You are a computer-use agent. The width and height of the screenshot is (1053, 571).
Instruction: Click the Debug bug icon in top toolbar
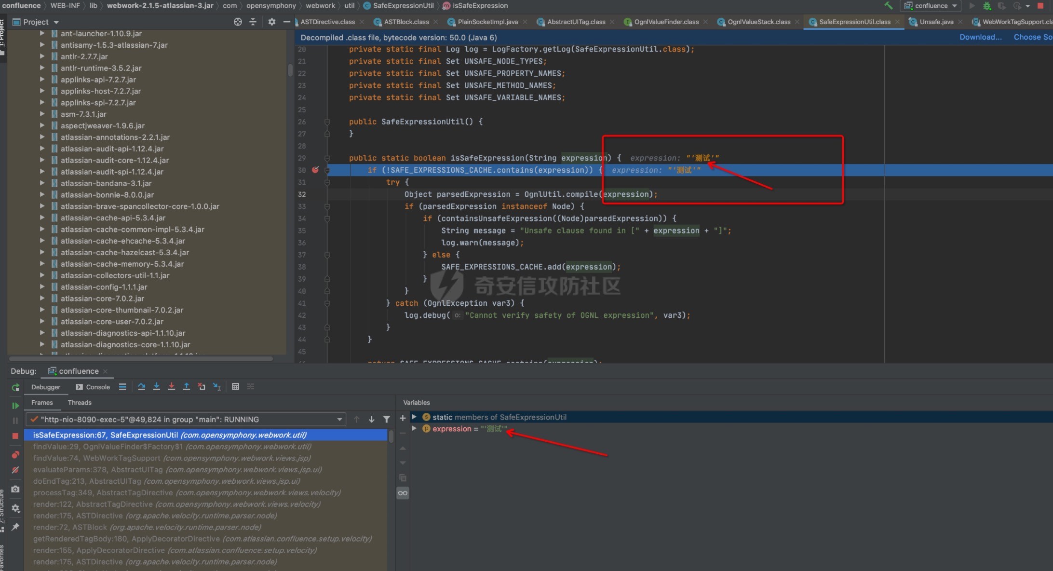point(987,6)
